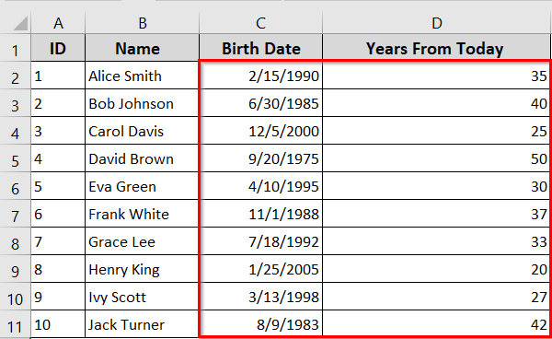Select column B header

pyautogui.click(x=143, y=23)
